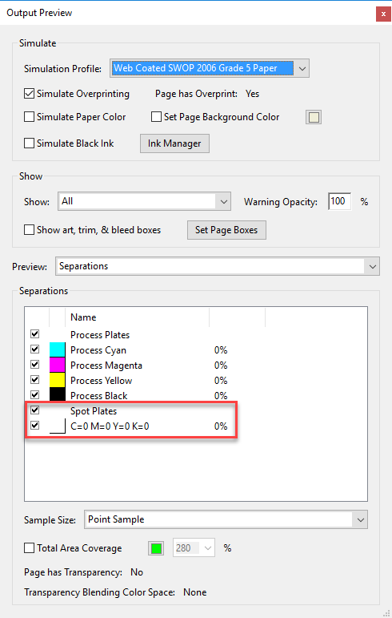Click the Set Page Boxes button
The width and height of the screenshot is (392, 618).
(226, 230)
